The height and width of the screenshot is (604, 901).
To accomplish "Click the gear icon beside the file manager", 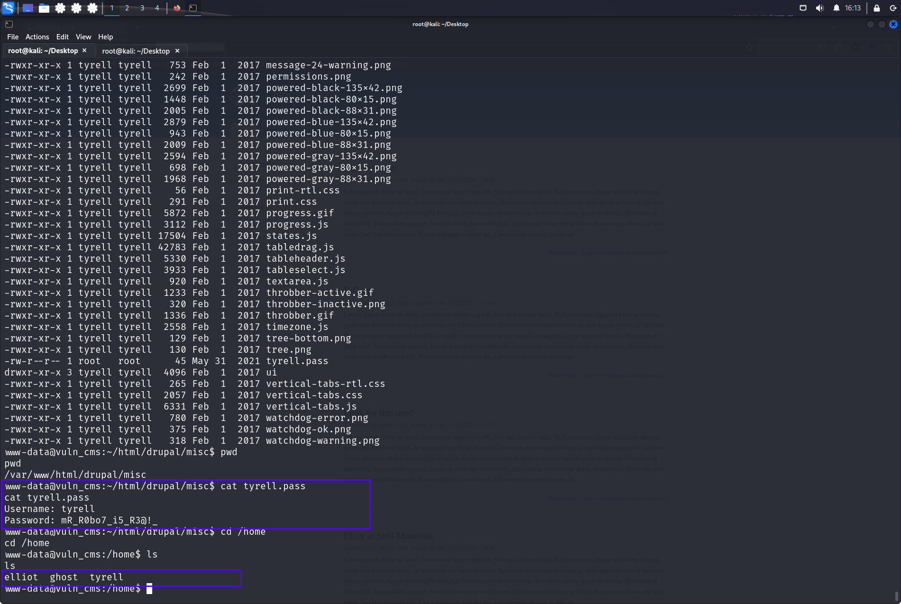I will [x=60, y=8].
